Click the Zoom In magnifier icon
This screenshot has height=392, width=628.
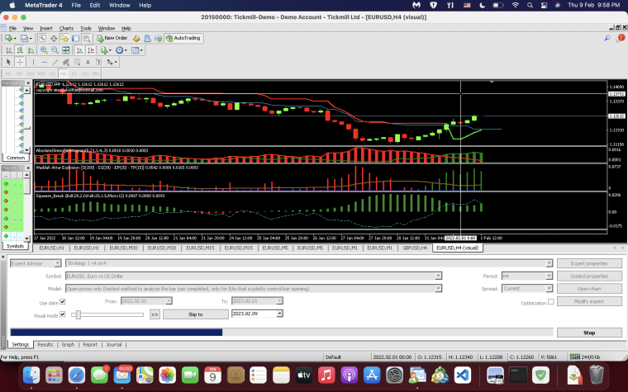[44, 50]
